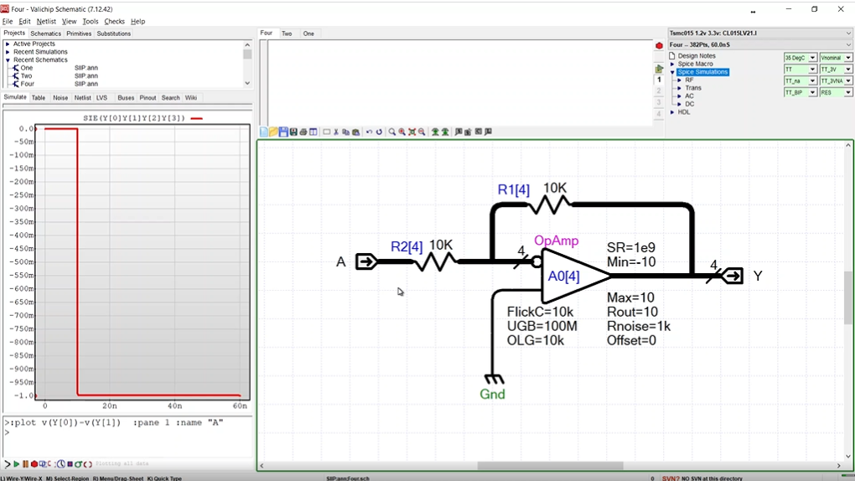Image resolution: width=855 pixels, height=481 pixels.
Task: Click the red stop icon beside Four dropdown
Action: [x=659, y=45]
